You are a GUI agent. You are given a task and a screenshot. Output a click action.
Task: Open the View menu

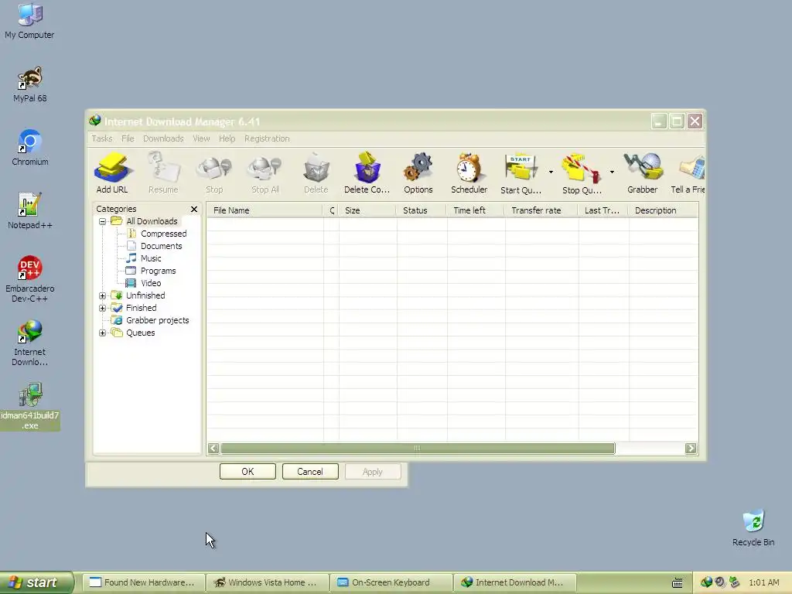pyautogui.click(x=201, y=138)
